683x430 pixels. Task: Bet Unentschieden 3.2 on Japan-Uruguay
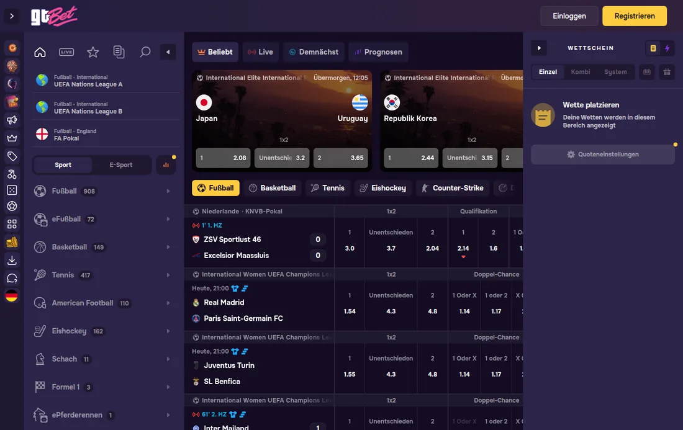tap(282, 158)
